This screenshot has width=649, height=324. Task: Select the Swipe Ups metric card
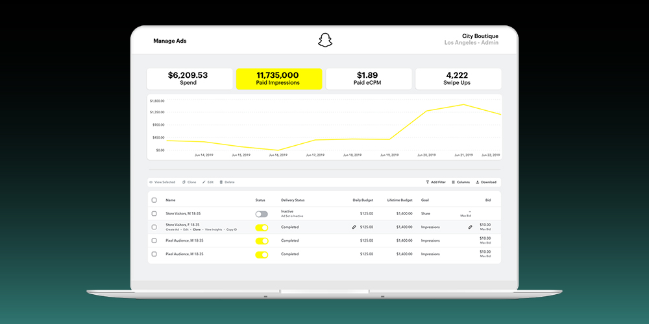(458, 78)
